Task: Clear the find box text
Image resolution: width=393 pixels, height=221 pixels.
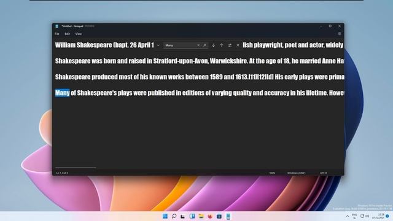Action: (x=198, y=45)
